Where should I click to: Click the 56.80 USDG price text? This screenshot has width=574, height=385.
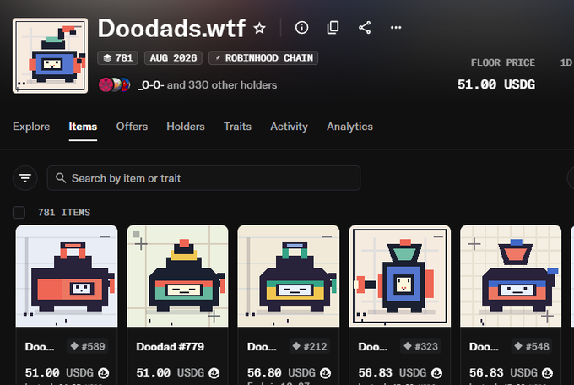[281, 373]
